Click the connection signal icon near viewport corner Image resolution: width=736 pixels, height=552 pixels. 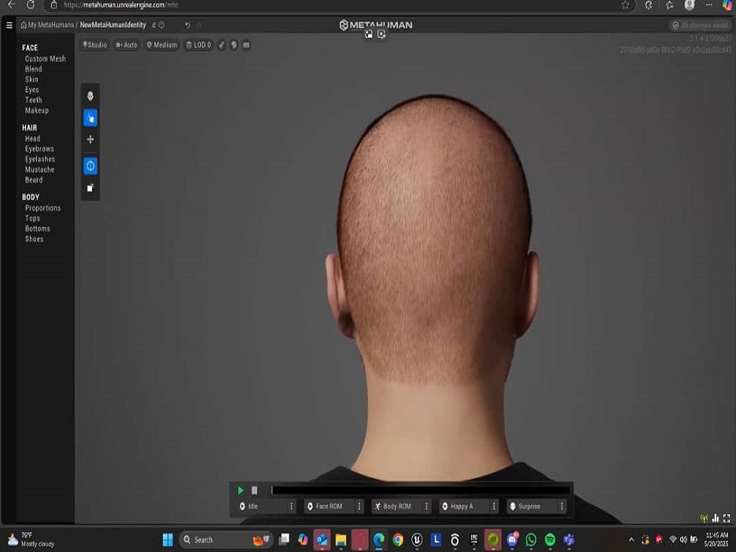point(704,518)
